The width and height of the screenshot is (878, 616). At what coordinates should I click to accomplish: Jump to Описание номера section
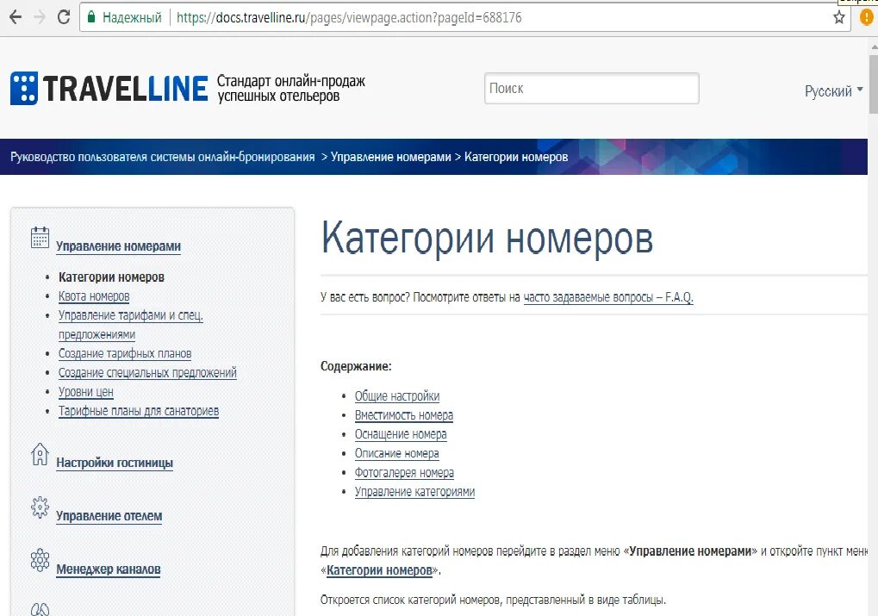click(x=396, y=453)
